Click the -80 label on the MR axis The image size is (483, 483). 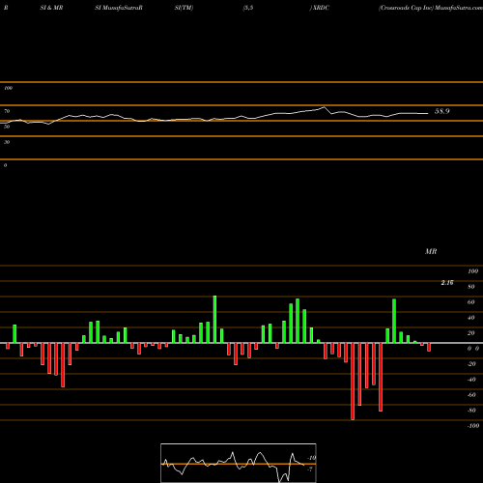471,411
